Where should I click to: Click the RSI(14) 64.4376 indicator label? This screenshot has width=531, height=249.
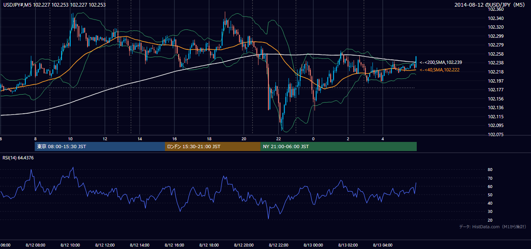[x=18, y=158]
